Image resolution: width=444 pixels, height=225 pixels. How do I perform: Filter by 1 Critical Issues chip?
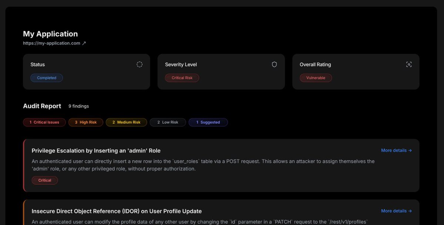[44, 122]
